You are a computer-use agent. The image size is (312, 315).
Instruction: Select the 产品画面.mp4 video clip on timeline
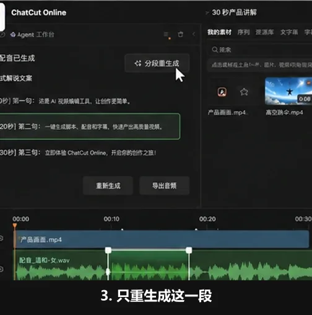click(162, 239)
